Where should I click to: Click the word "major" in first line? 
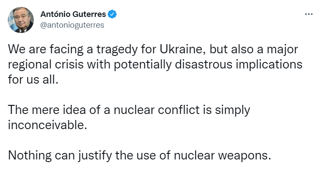282,50
